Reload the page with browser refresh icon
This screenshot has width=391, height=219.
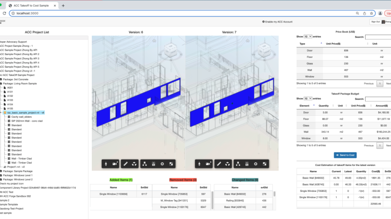pyautogui.click(x=4, y=13)
